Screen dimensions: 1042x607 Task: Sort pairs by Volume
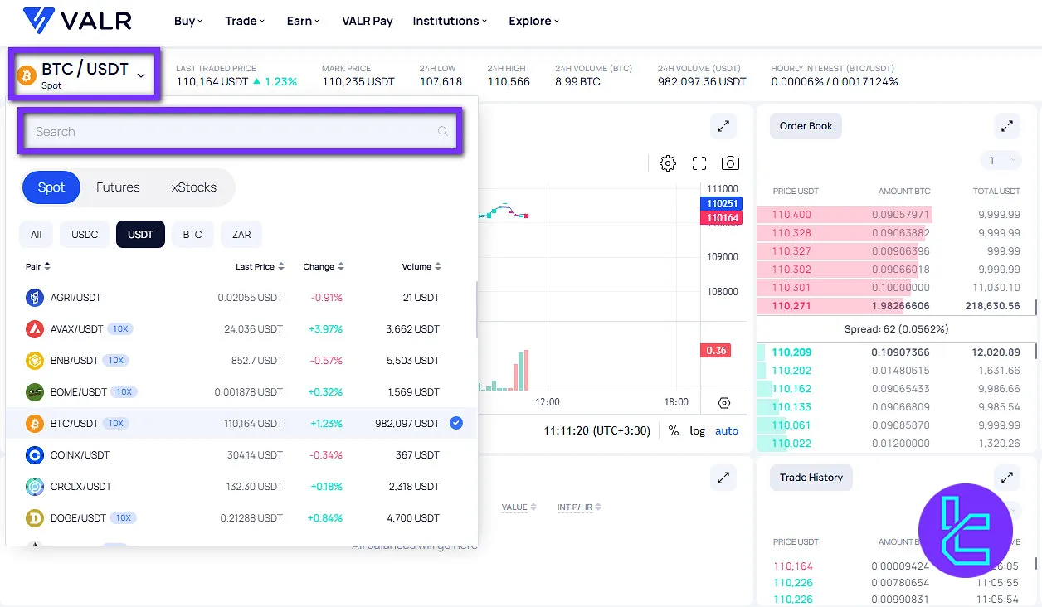421,266
